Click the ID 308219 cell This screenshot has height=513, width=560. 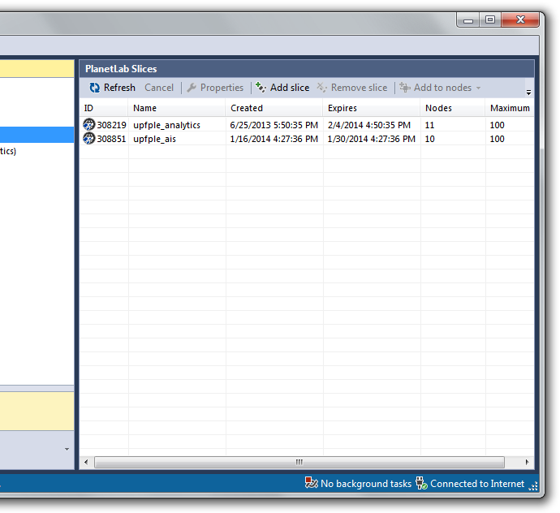(111, 125)
